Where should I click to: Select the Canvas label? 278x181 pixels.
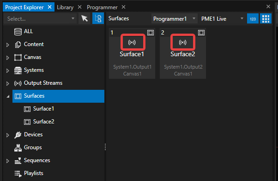32,57
